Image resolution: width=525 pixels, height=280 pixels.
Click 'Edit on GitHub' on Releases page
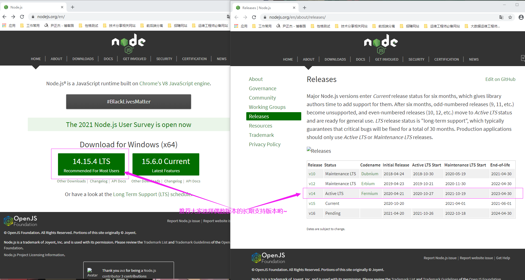(x=500, y=79)
